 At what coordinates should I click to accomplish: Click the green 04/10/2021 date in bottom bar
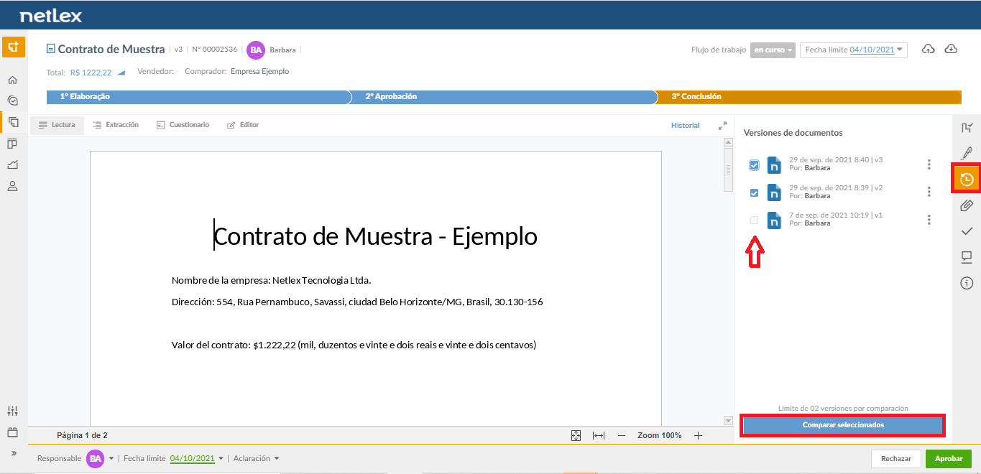pos(192,458)
